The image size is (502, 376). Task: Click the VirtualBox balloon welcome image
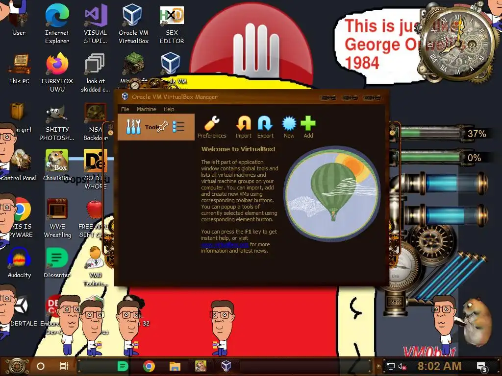point(332,194)
